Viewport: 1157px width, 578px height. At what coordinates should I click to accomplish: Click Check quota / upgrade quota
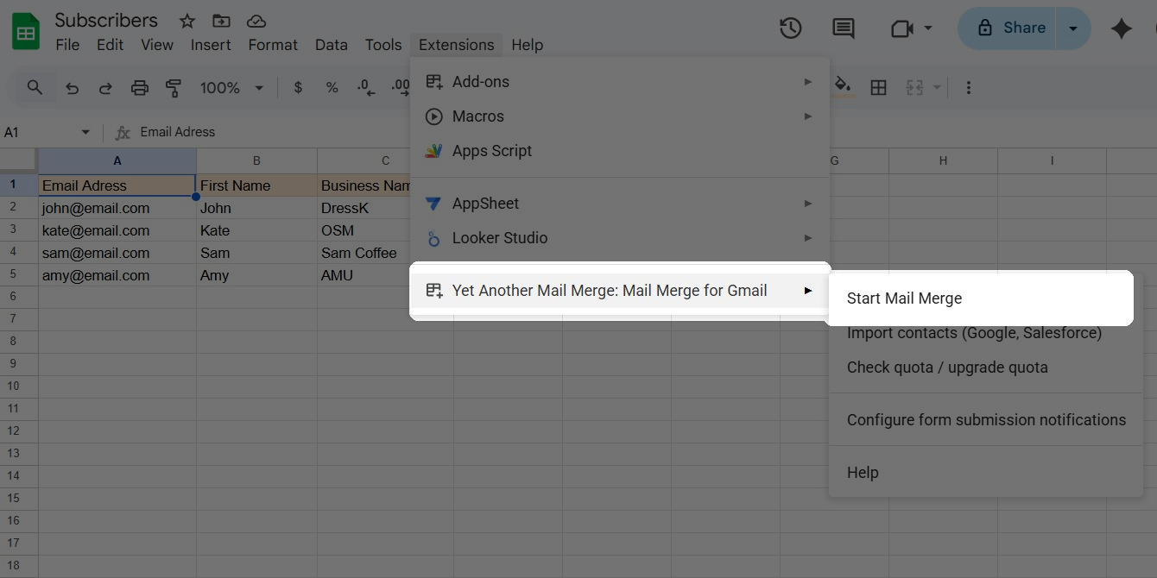point(947,367)
